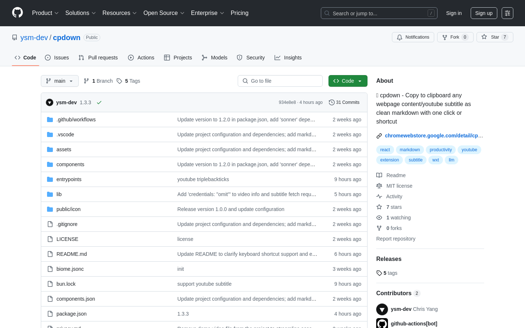Open the bun.lock file
Viewport: 525px width, 328px height.
tap(66, 284)
